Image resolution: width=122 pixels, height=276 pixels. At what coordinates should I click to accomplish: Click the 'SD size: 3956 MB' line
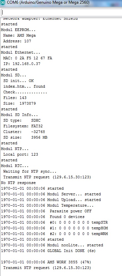[26, 137]
